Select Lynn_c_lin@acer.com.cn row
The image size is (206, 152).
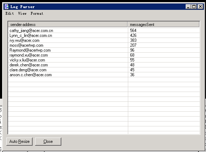click(x=104, y=35)
